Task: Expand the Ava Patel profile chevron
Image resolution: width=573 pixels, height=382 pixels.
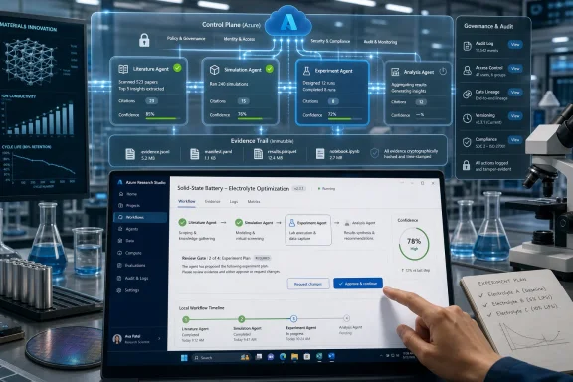Action: pyautogui.click(x=159, y=339)
